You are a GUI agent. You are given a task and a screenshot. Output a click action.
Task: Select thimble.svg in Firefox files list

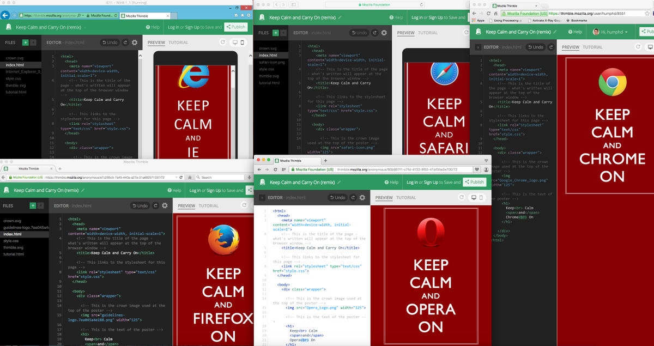coord(14,247)
